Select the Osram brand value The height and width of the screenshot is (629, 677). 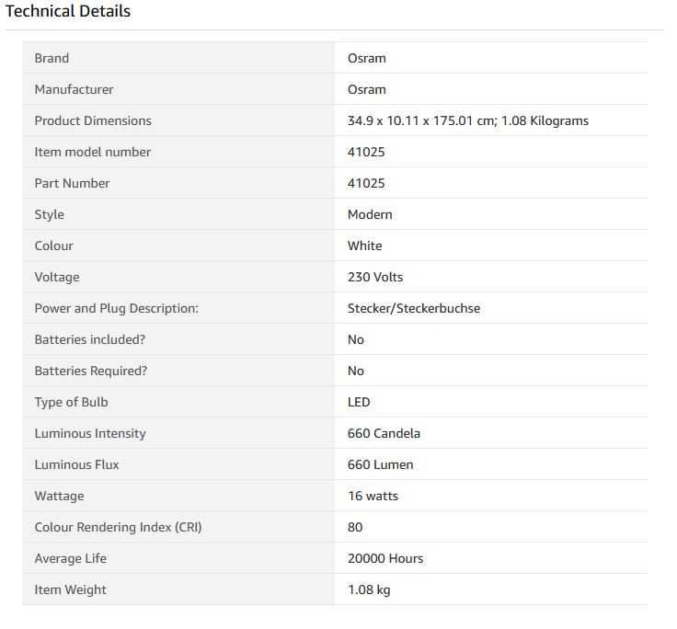point(366,58)
